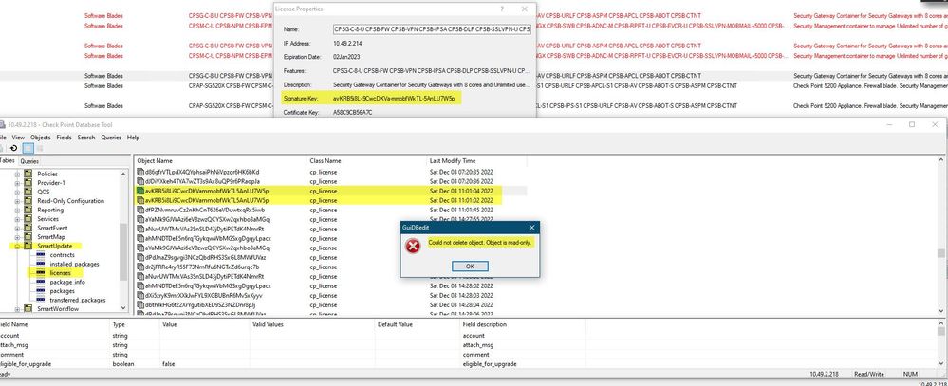Viewport: 948px width, 386px height.
Task: Click object icon of dr2jFRRe4ryR55F73 row
Action: pyautogui.click(x=140, y=267)
